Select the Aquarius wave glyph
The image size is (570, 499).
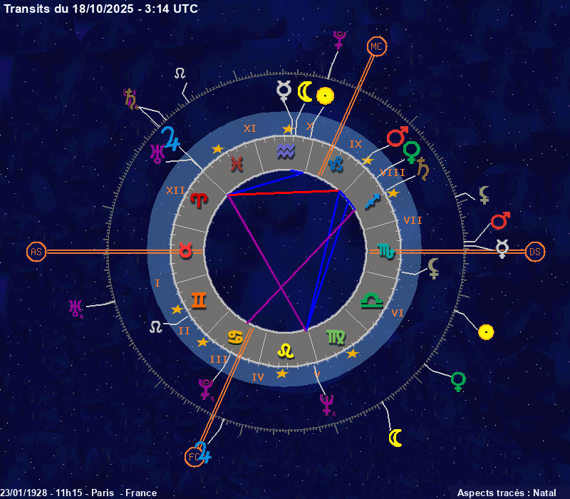285,151
